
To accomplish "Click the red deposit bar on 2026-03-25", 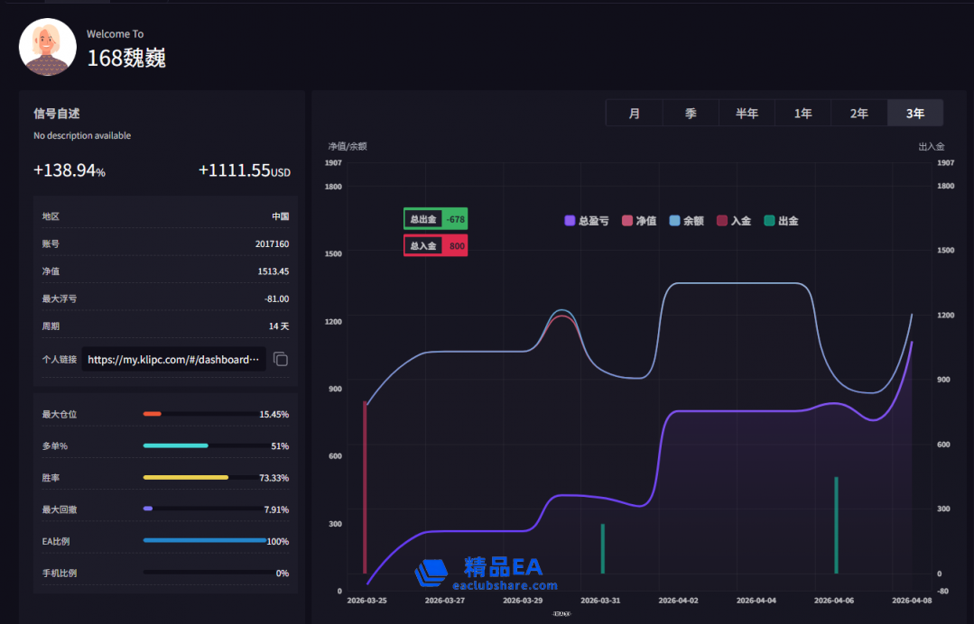I will tap(365, 487).
